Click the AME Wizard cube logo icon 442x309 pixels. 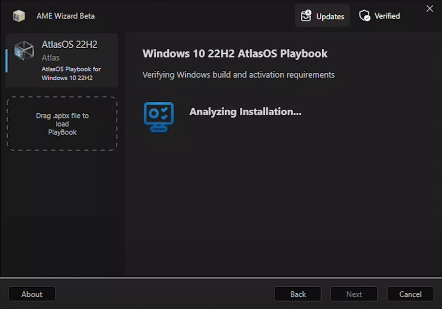[x=19, y=16]
